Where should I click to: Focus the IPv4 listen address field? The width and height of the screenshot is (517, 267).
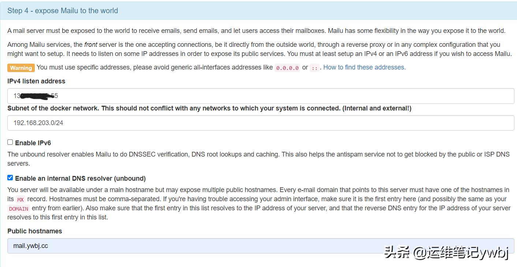click(261, 96)
